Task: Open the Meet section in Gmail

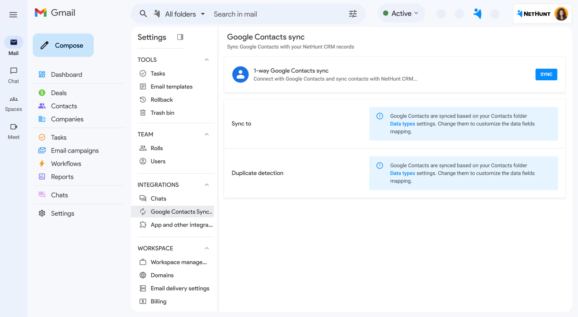Action: (x=13, y=131)
